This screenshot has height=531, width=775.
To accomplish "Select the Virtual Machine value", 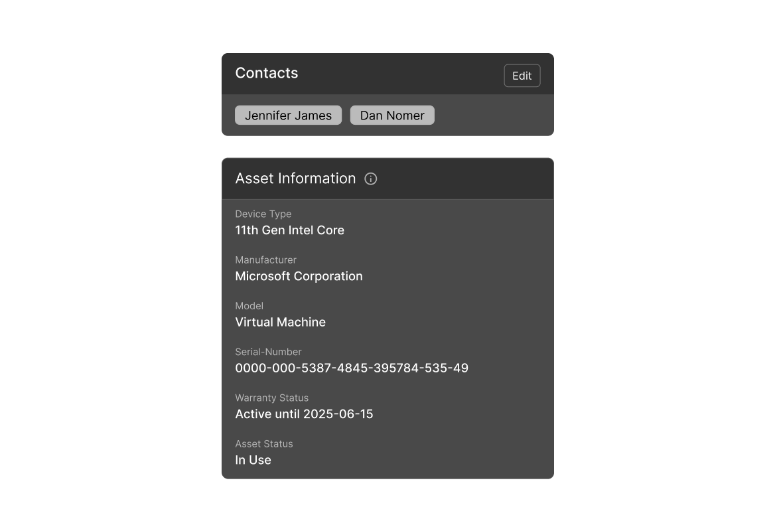I will (280, 323).
